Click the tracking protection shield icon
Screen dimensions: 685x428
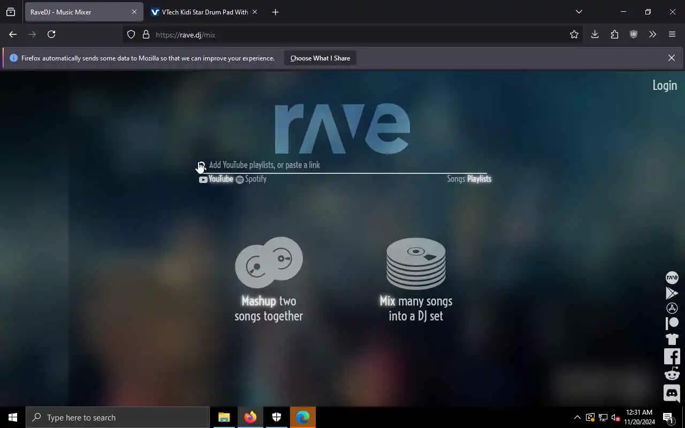click(131, 35)
